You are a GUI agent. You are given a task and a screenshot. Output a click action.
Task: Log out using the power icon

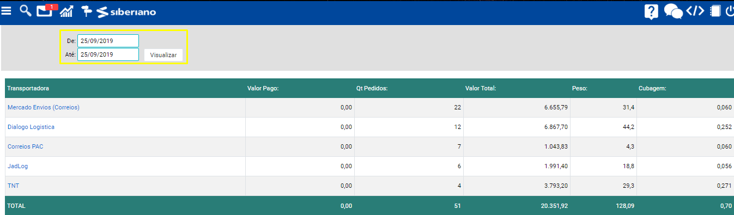(x=730, y=11)
